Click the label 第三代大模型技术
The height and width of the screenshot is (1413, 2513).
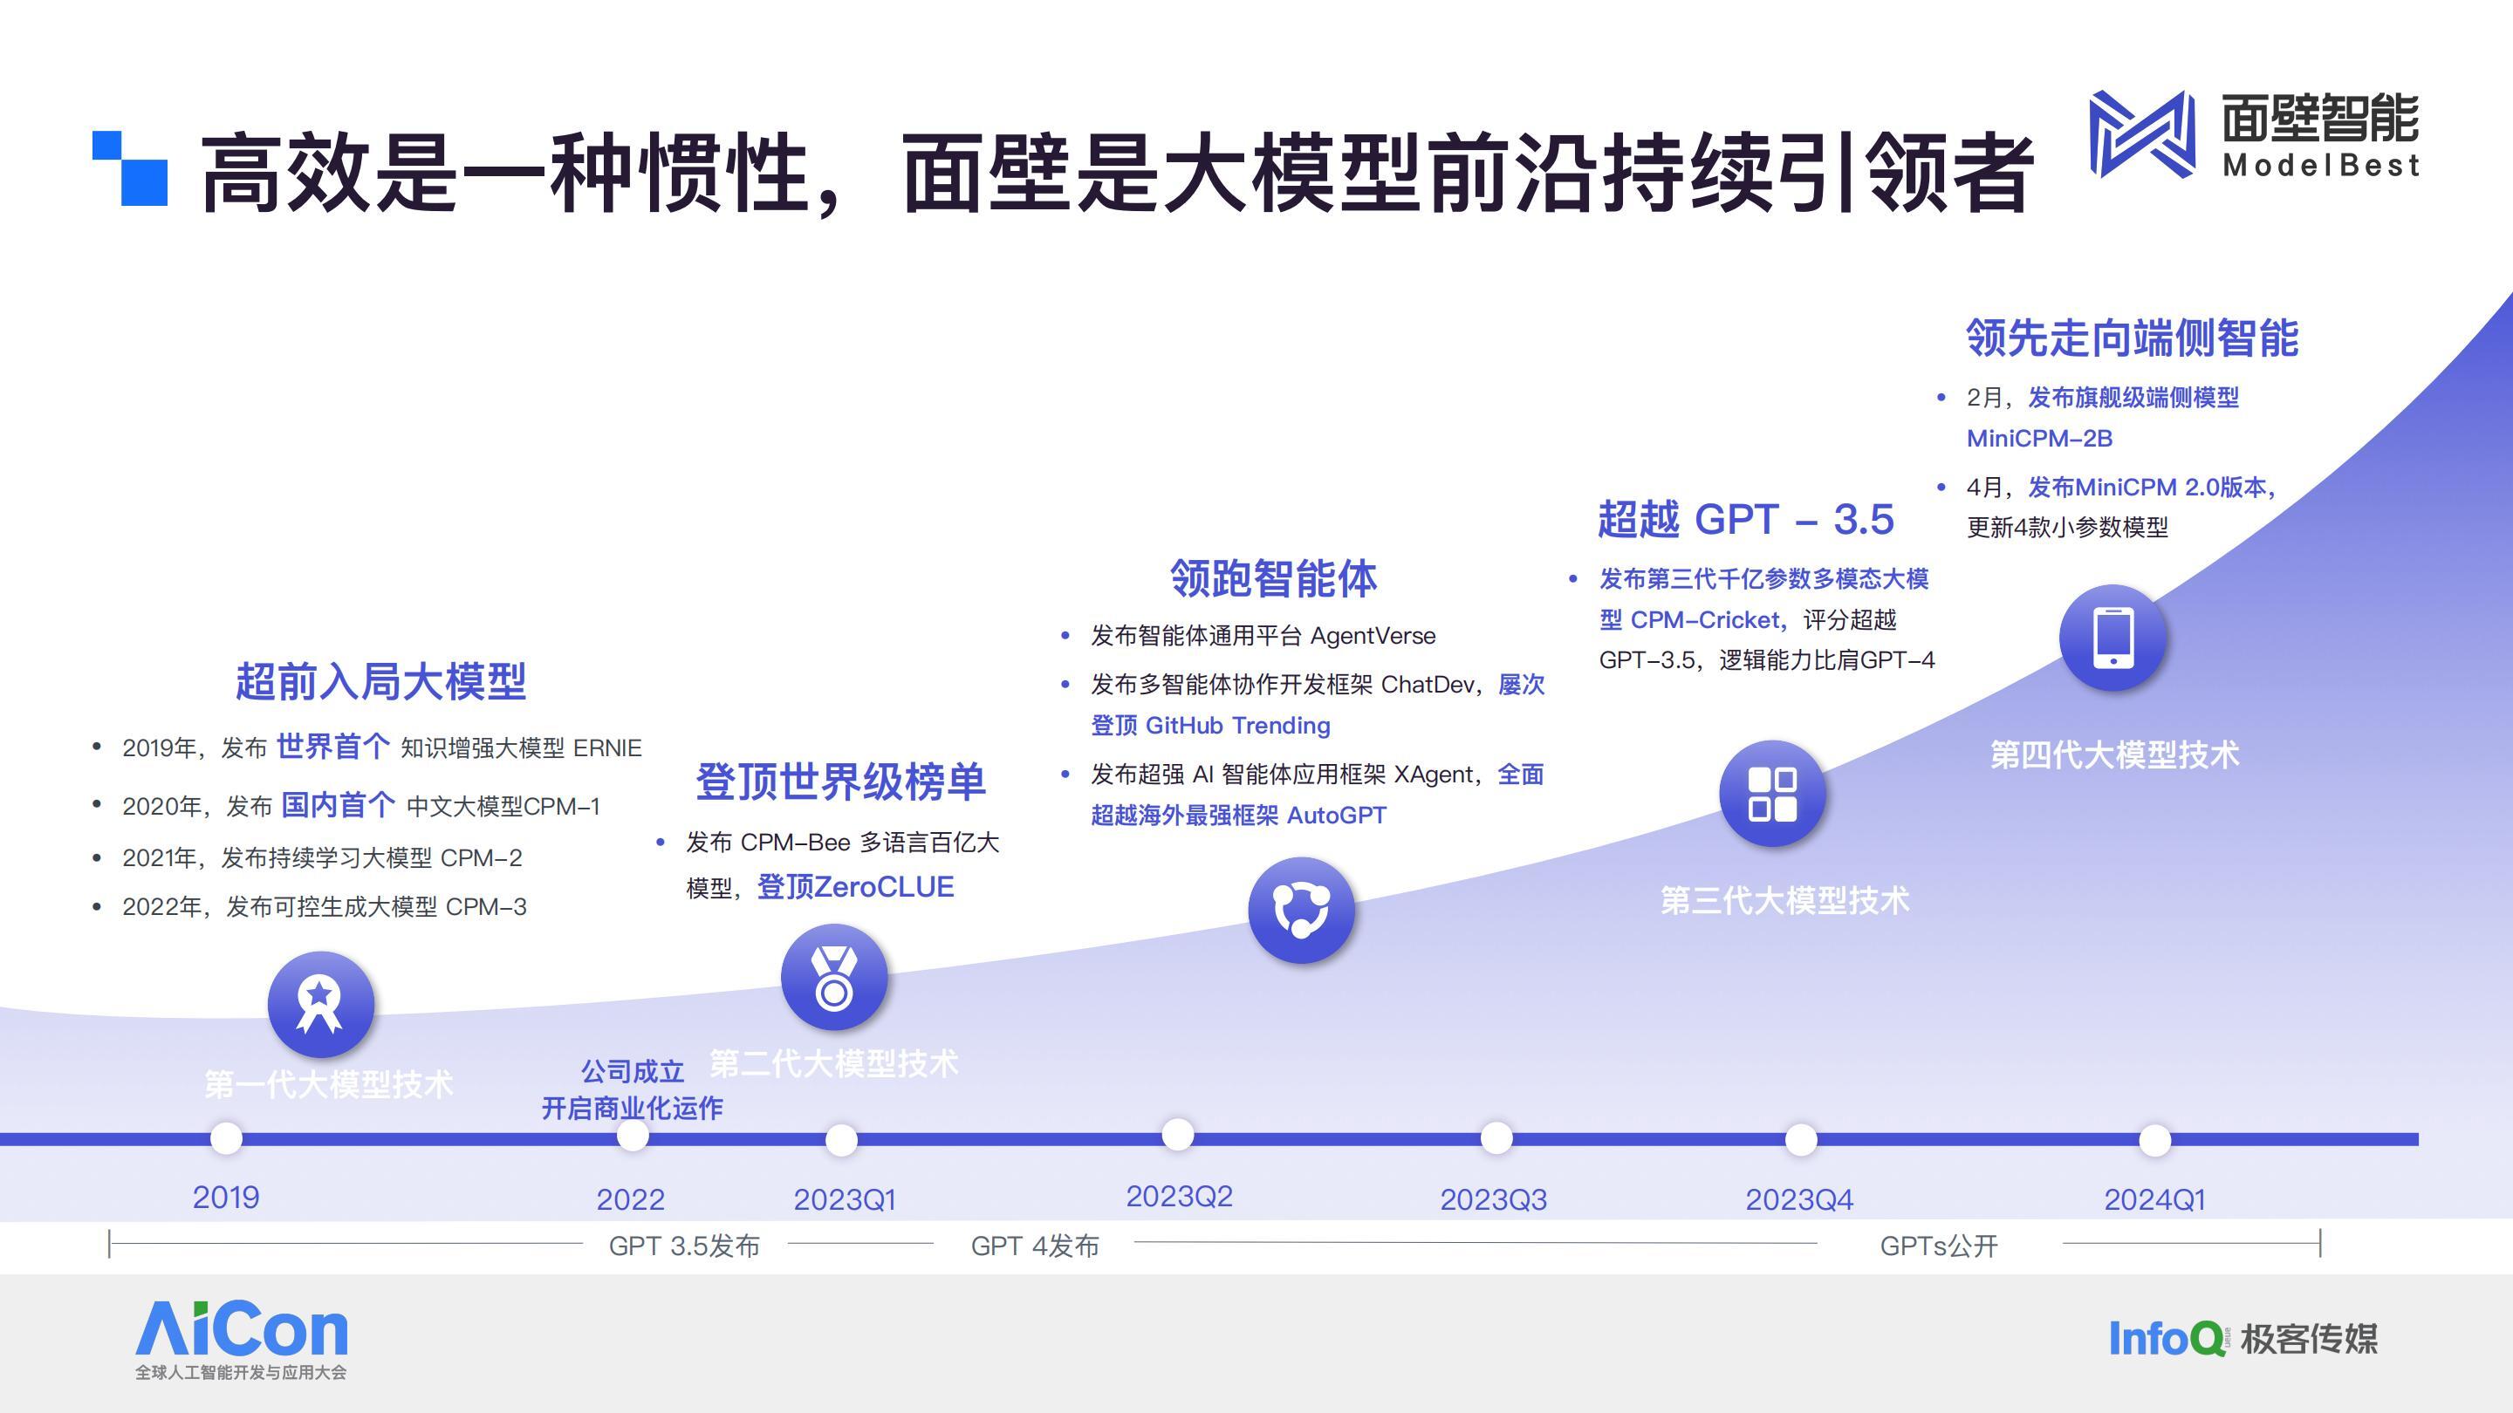click(1784, 900)
